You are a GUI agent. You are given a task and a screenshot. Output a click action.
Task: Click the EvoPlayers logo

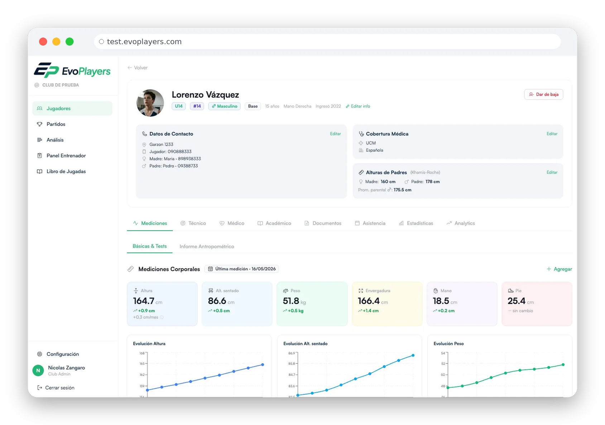pyautogui.click(x=72, y=70)
